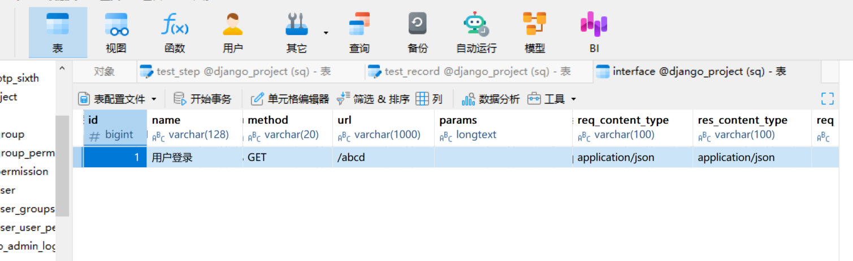Viewport: 853px width, 261px height.
Task: Open 数据分析 data profiling
Action: coord(491,99)
